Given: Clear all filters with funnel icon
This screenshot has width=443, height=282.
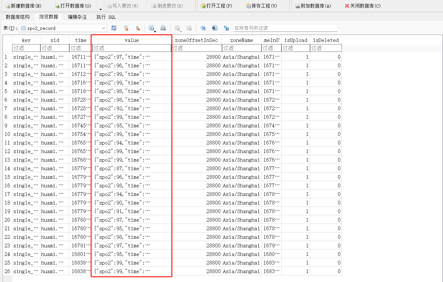Looking at the screenshot, I should 126,28.
